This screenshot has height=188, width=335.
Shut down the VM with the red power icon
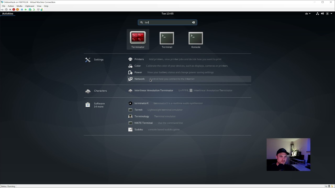click(14, 10)
